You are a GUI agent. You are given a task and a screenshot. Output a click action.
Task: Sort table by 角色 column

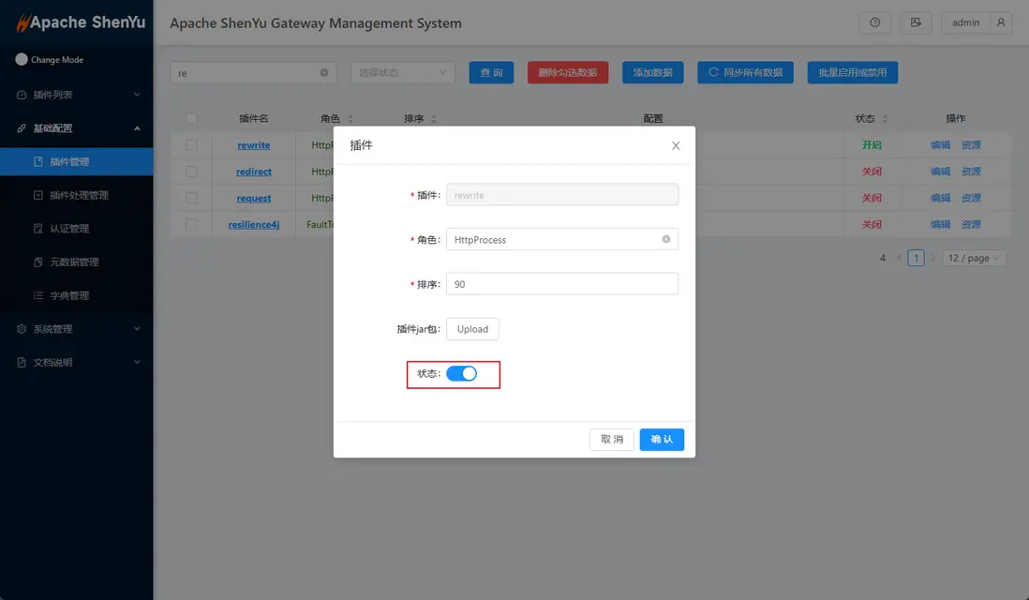coord(350,119)
